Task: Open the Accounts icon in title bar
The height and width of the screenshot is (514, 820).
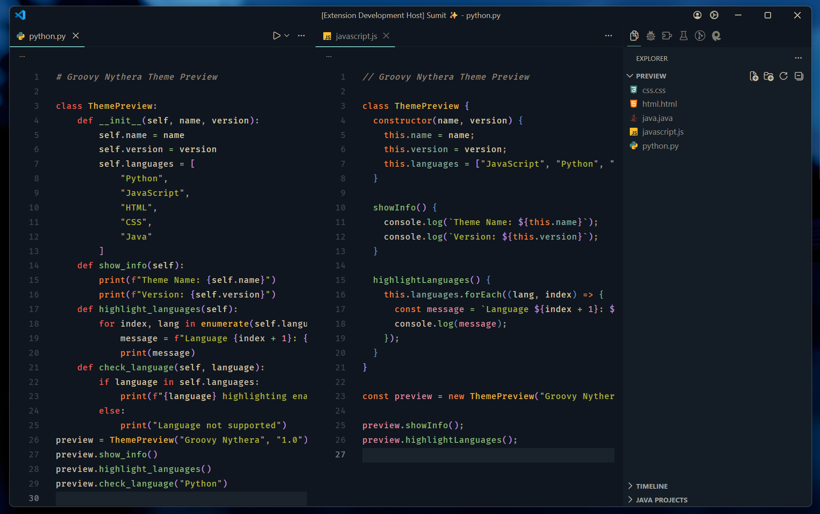Action: pyautogui.click(x=697, y=15)
